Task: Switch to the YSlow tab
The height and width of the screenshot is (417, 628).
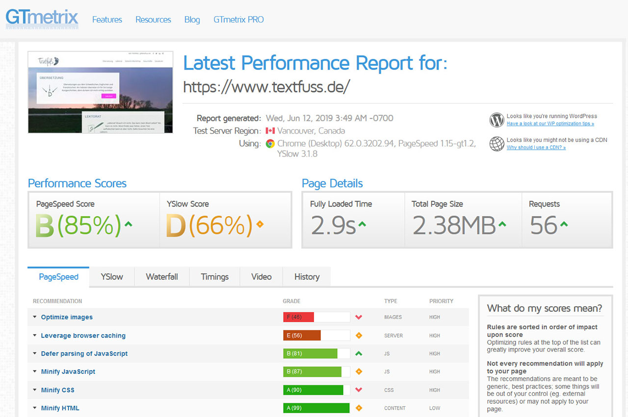Action: (112, 277)
